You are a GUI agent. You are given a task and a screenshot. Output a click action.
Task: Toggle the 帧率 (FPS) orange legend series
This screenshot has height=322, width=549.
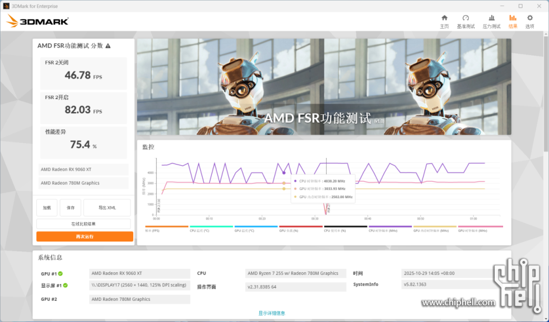166,227
